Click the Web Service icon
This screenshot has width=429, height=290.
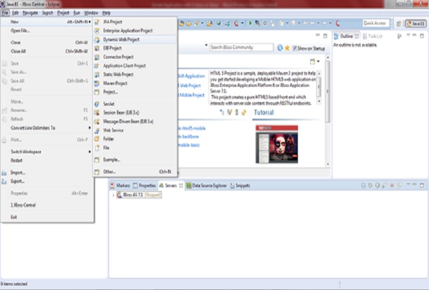click(x=97, y=130)
